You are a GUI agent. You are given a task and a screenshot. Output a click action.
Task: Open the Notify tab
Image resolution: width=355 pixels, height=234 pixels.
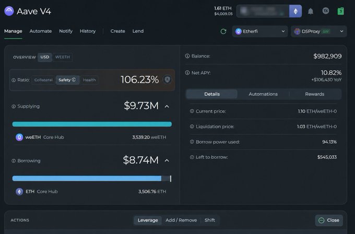click(x=66, y=31)
